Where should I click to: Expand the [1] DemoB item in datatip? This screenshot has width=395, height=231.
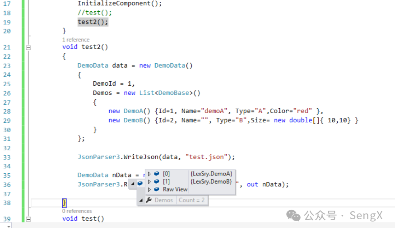point(149,182)
